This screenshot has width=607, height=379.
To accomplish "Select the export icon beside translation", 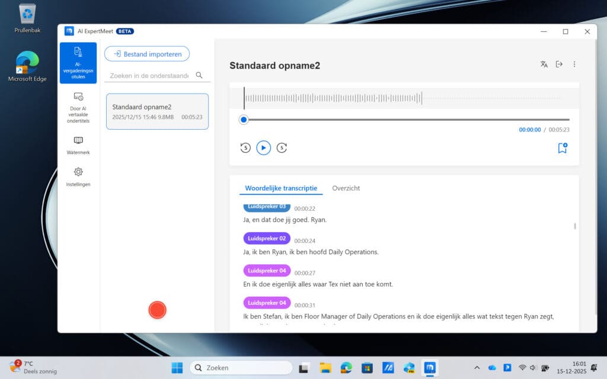I will 559,64.
